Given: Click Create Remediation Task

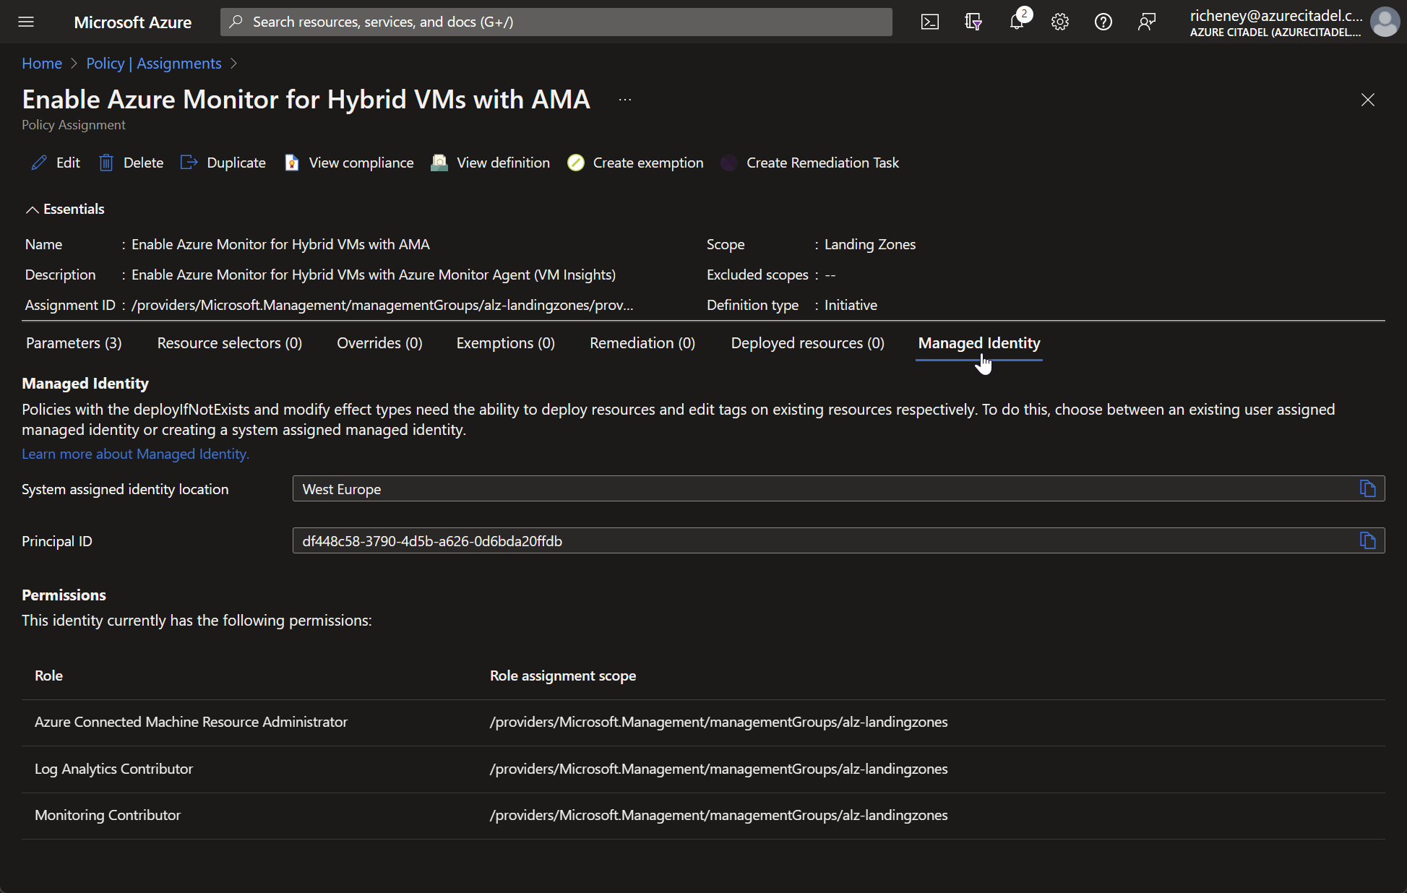Looking at the screenshot, I should [x=809, y=163].
